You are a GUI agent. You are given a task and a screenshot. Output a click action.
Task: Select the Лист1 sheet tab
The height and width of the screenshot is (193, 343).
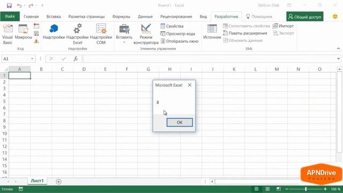pos(37,181)
